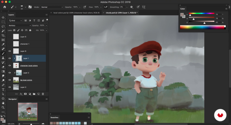The width and height of the screenshot is (231, 125).
Task: Open the smoothing options gear
Action: point(131,7)
